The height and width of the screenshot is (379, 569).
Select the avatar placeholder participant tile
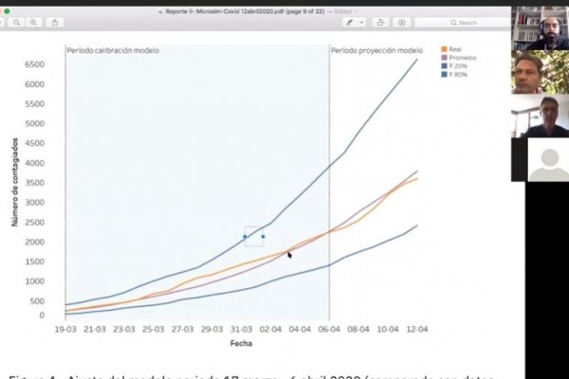coord(548,159)
